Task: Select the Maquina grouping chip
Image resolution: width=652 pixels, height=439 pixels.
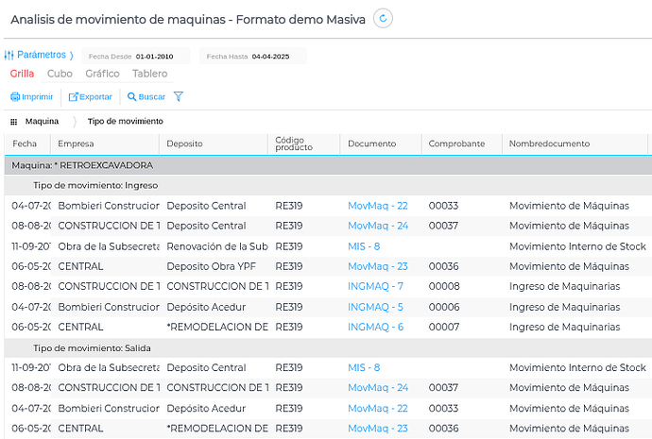Action: [x=42, y=121]
